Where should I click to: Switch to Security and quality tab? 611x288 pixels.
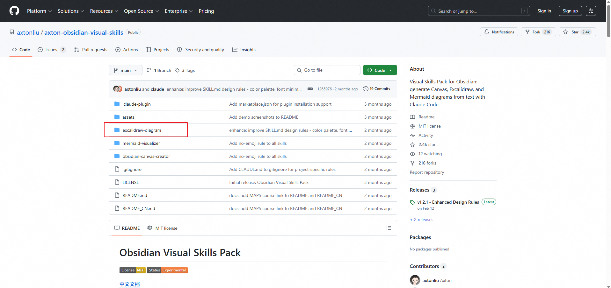[201, 50]
